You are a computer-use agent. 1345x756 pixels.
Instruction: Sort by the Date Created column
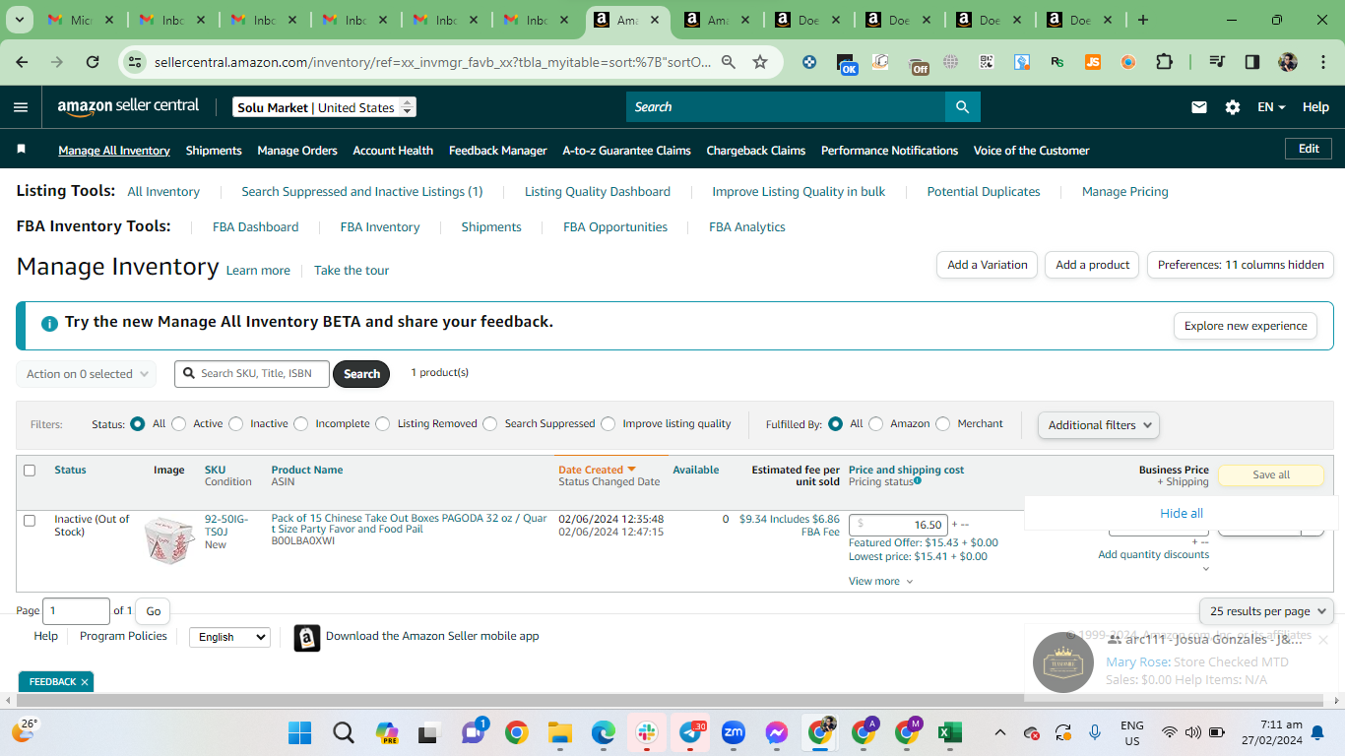[598, 470]
